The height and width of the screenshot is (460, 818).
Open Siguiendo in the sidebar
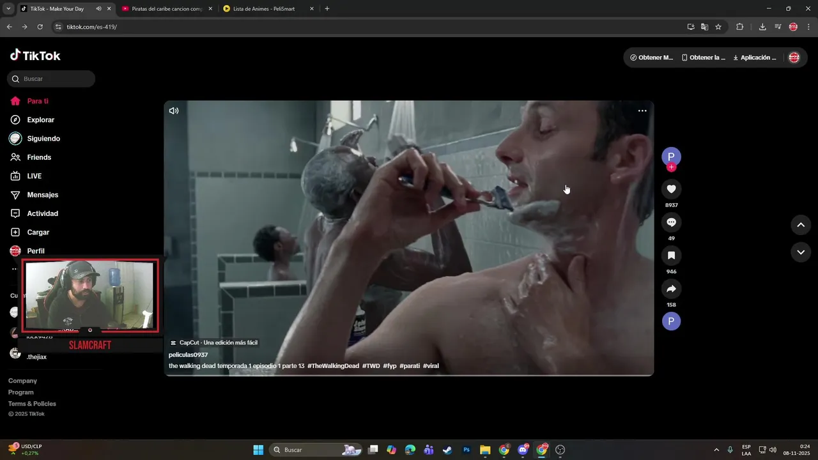[x=43, y=139]
